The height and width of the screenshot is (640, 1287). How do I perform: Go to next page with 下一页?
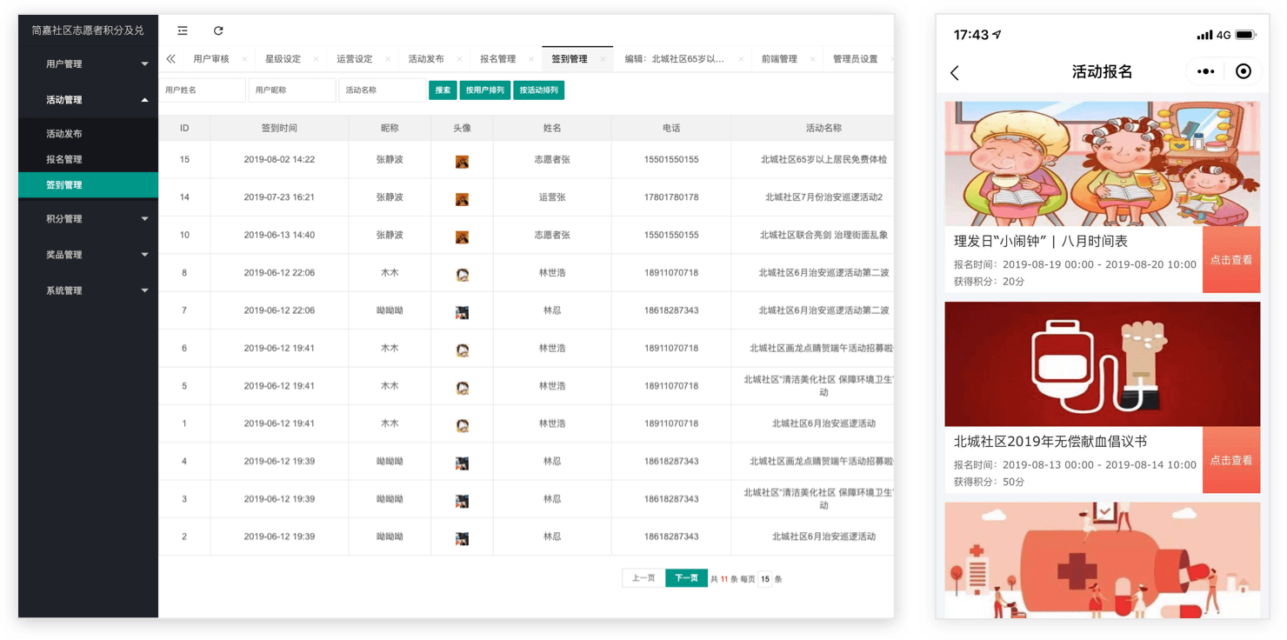(686, 578)
